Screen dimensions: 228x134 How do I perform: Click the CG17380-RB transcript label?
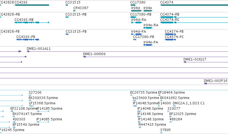tap(141, 14)
